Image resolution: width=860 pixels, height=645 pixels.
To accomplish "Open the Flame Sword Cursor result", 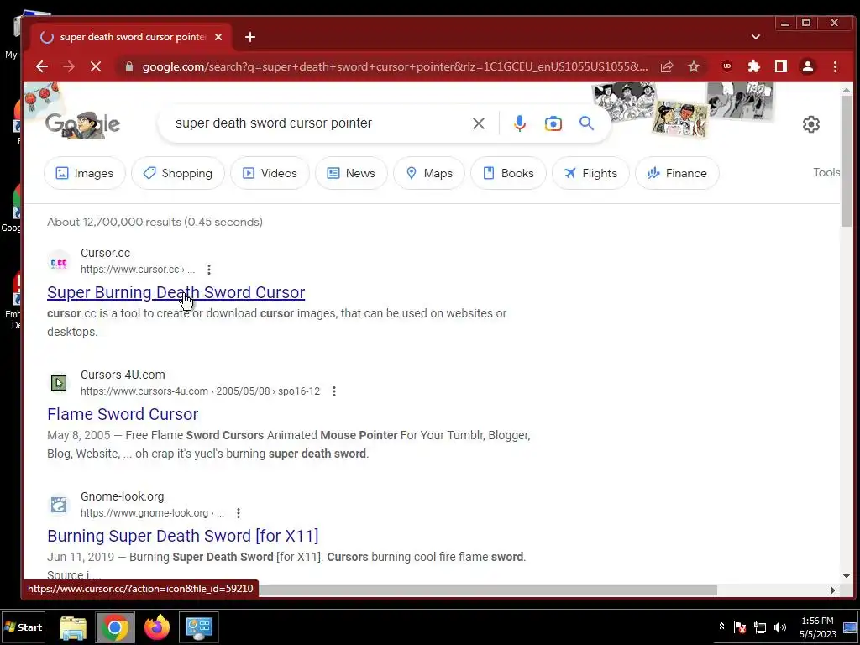I will coord(123,414).
